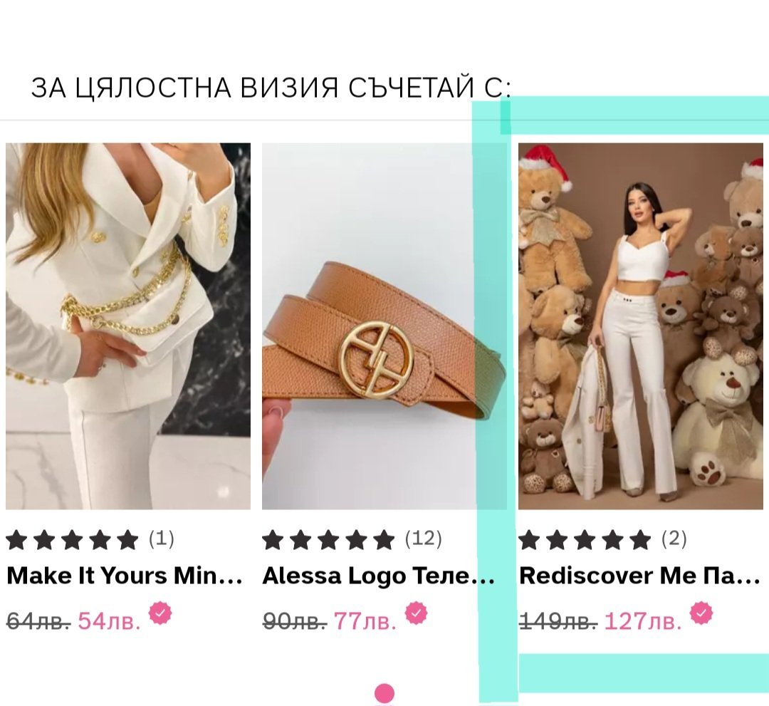Image resolution: width=769 pixels, height=706 pixels.
Task: Click the 77лв. discounted price
Action: pyautogui.click(x=365, y=621)
